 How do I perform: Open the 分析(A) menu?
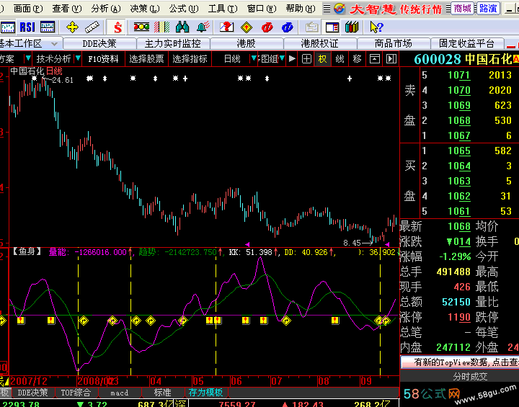pos(106,8)
